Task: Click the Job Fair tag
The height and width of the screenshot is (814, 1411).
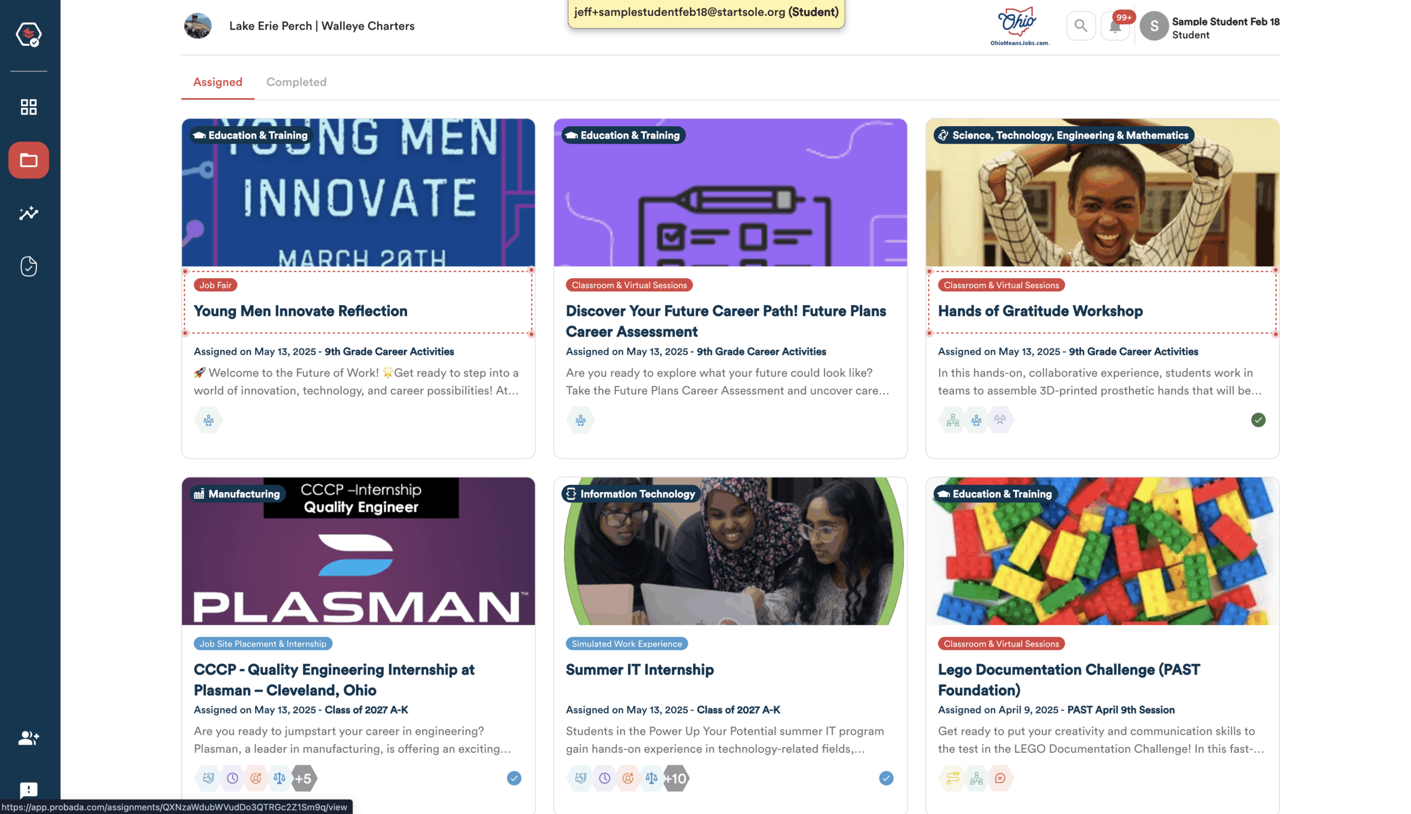Action: (215, 285)
